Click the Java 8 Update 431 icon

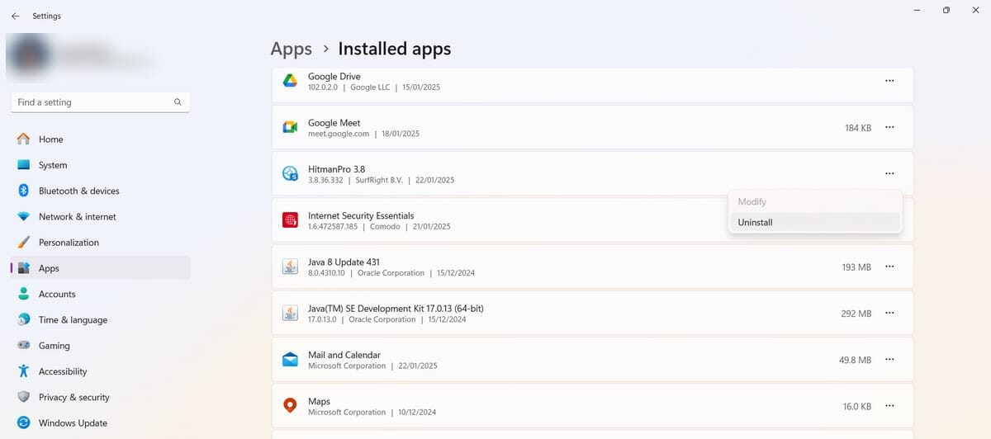point(290,267)
